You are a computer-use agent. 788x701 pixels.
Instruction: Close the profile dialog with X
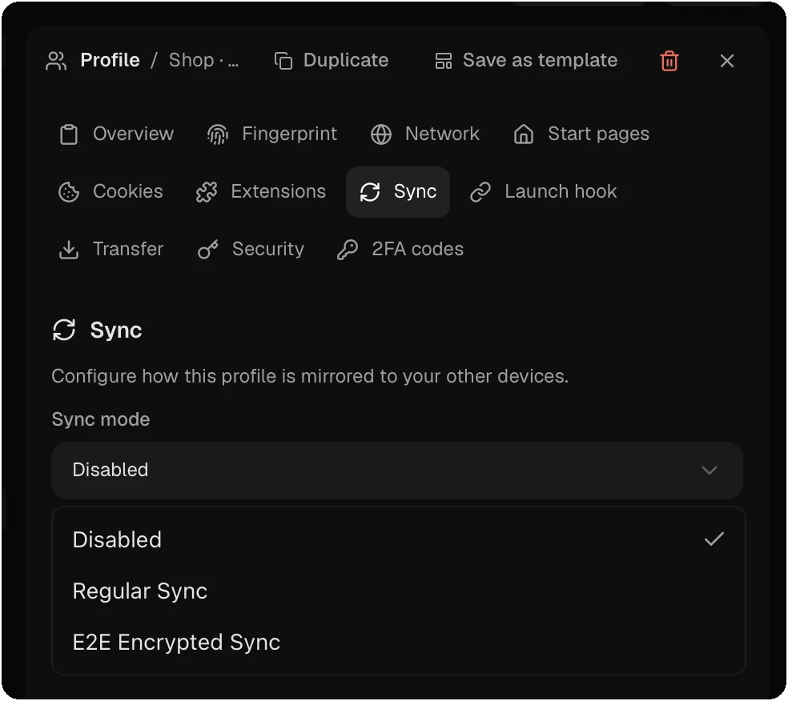(726, 61)
